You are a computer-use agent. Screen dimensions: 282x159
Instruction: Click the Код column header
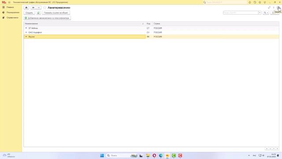(148, 23)
